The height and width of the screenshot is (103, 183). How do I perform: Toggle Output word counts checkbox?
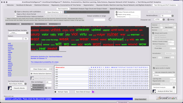click(153, 33)
